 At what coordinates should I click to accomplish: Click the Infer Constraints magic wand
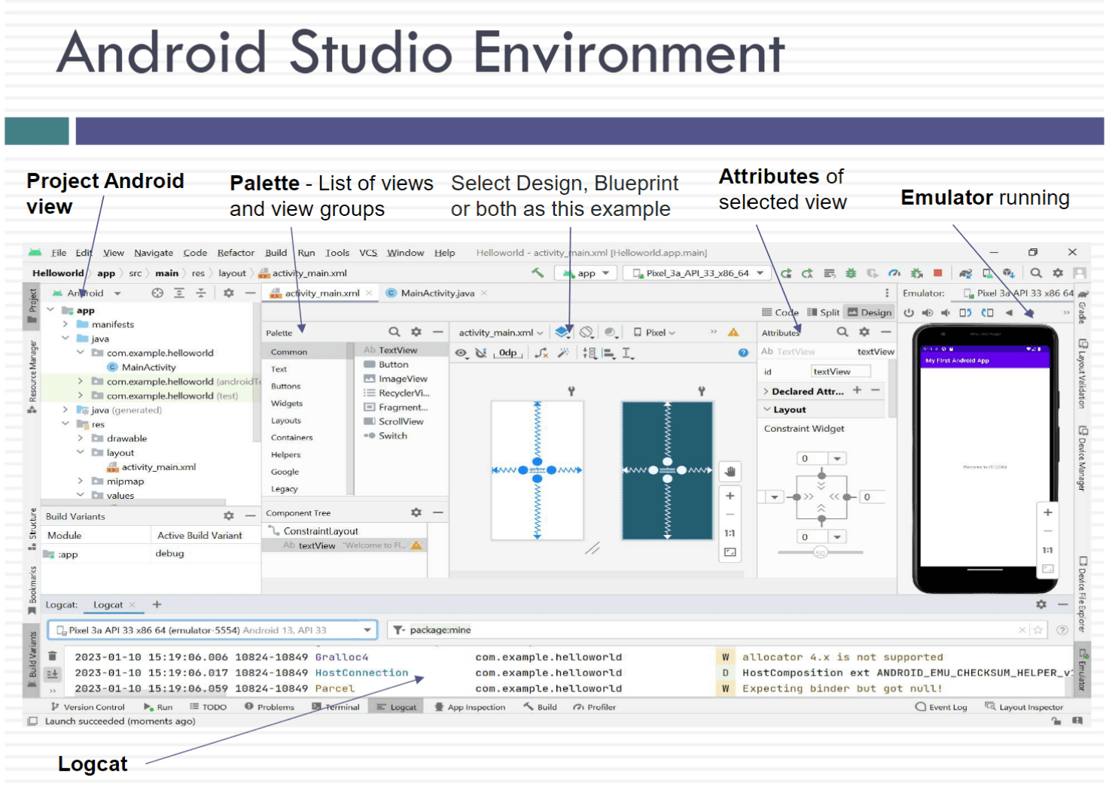coord(562,353)
